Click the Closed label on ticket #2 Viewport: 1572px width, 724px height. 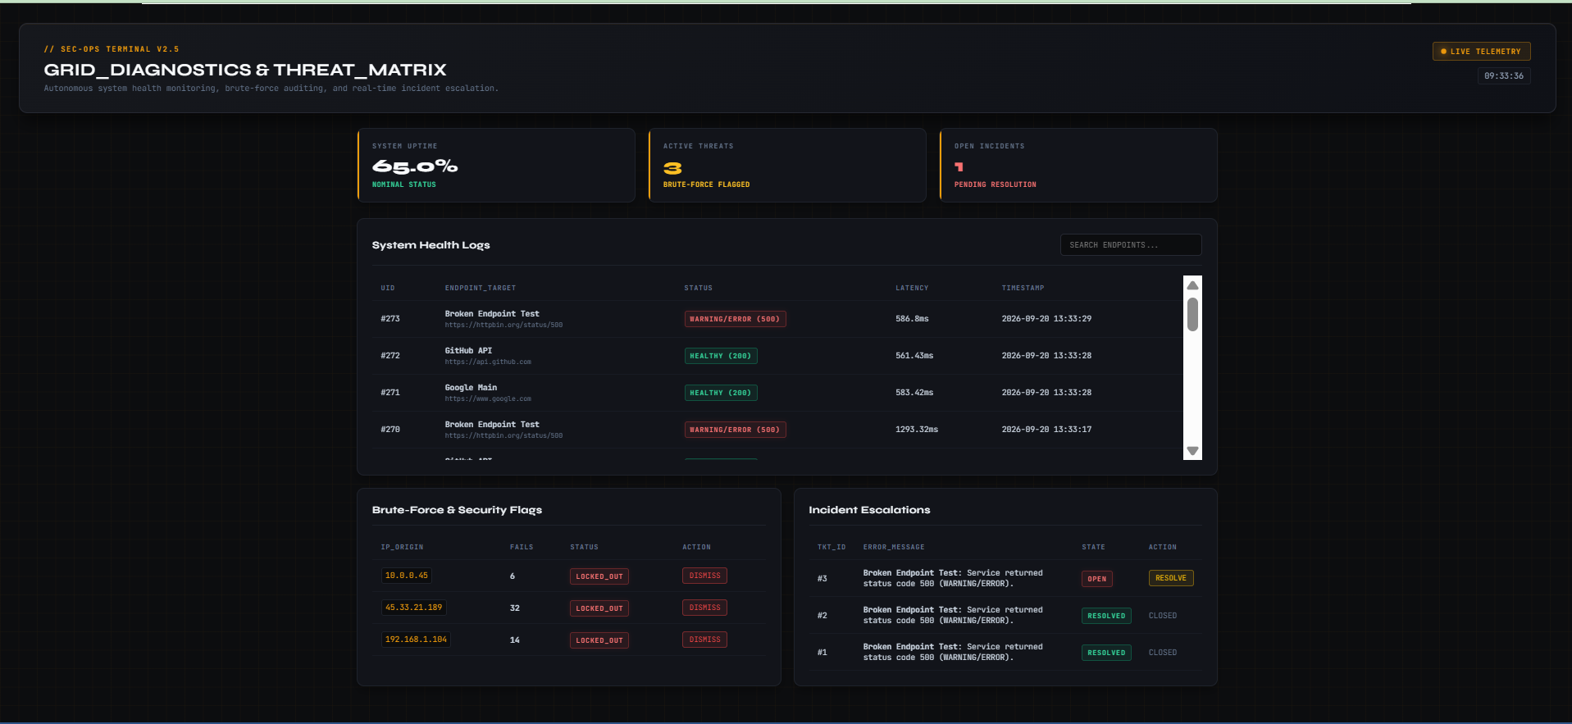click(1163, 616)
